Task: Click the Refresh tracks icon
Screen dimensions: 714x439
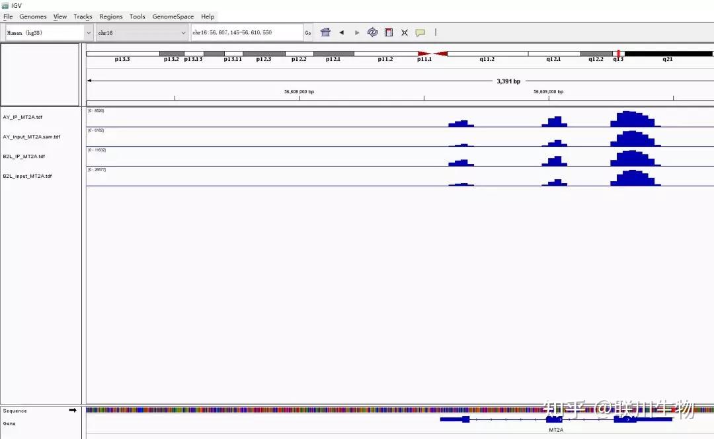Action: click(x=372, y=32)
